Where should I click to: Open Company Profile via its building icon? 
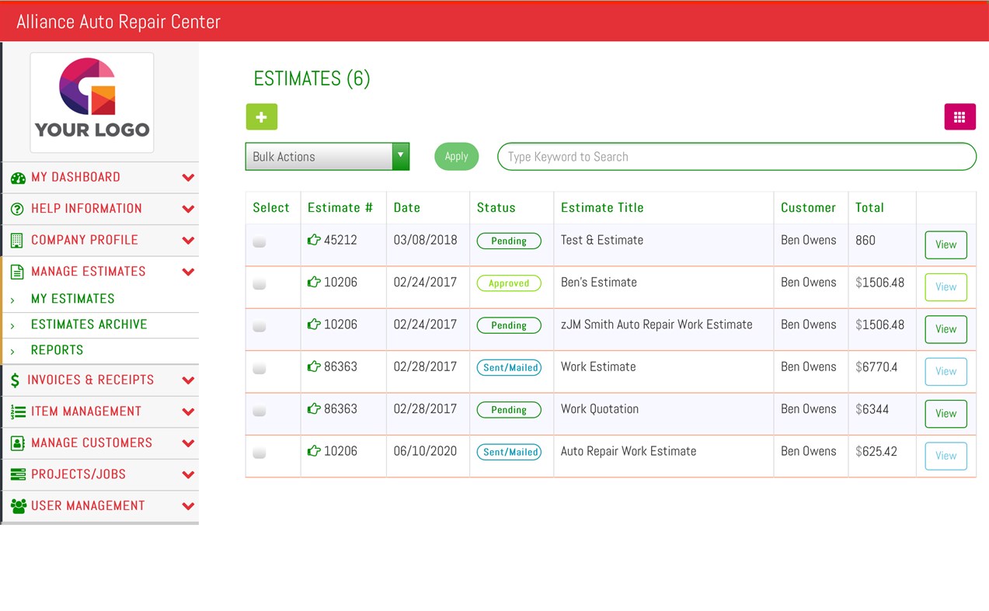click(x=18, y=240)
